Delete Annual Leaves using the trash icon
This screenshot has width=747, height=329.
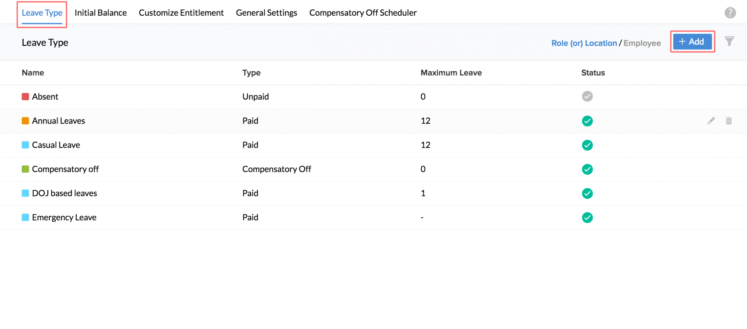click(x=729, y=120)
